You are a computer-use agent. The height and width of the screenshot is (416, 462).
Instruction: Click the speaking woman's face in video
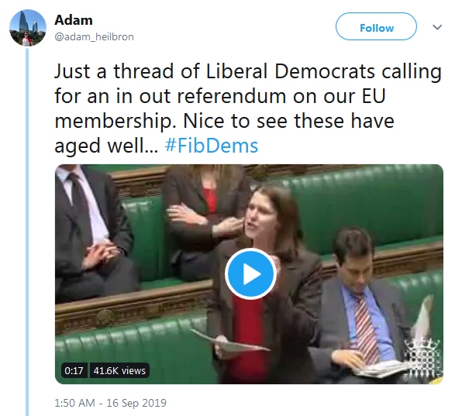259,216
